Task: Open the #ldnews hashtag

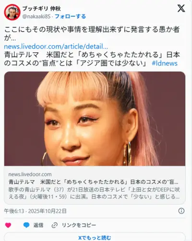Action: pos(165,63)
